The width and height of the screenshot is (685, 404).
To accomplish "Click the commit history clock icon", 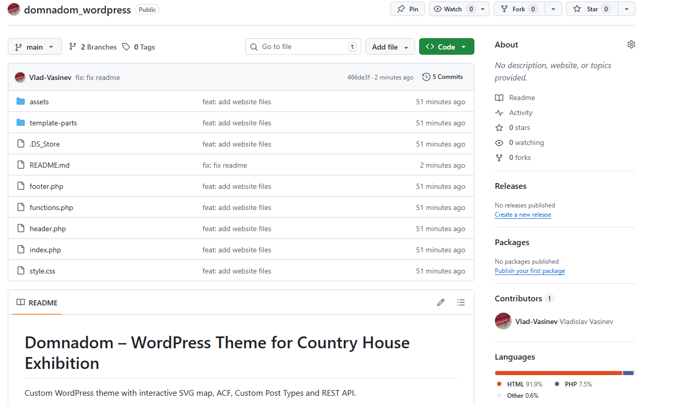I will click(426, 77).
